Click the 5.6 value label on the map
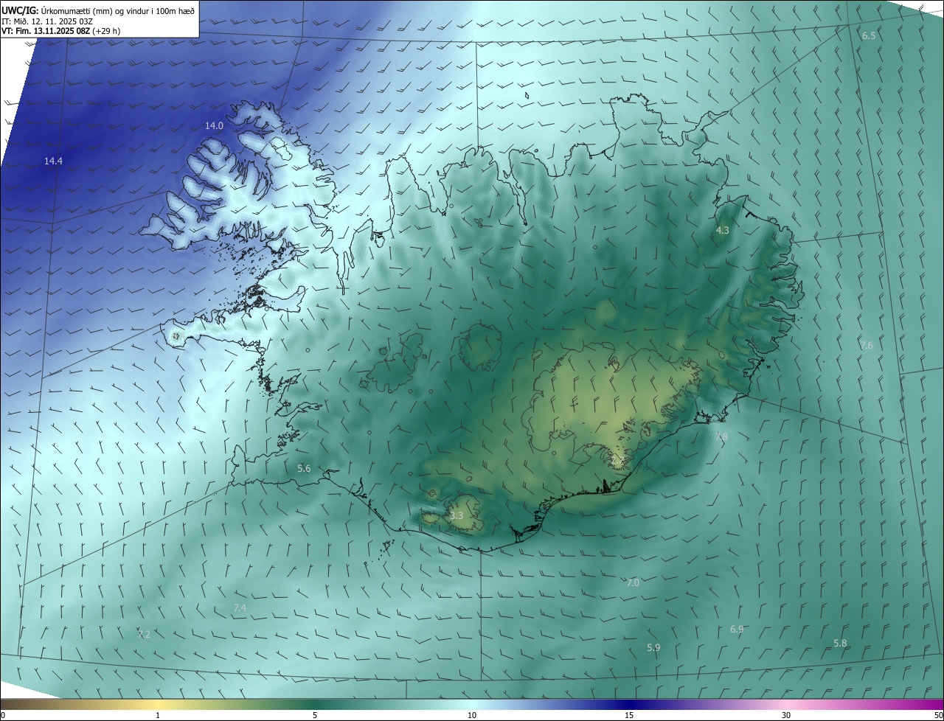Viewport: 944px width, 721px height. tap(304, 468)
